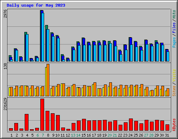Click the cyan pages bar for day 29

click(157, 52)
